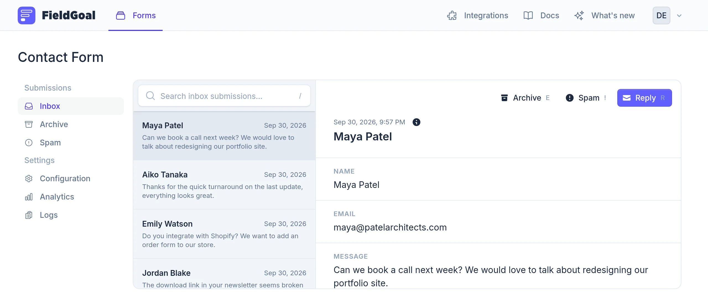Click the email maya@patelarchitects.com
This screenshot has height=304, width=708.
click(x=390, y=227)
